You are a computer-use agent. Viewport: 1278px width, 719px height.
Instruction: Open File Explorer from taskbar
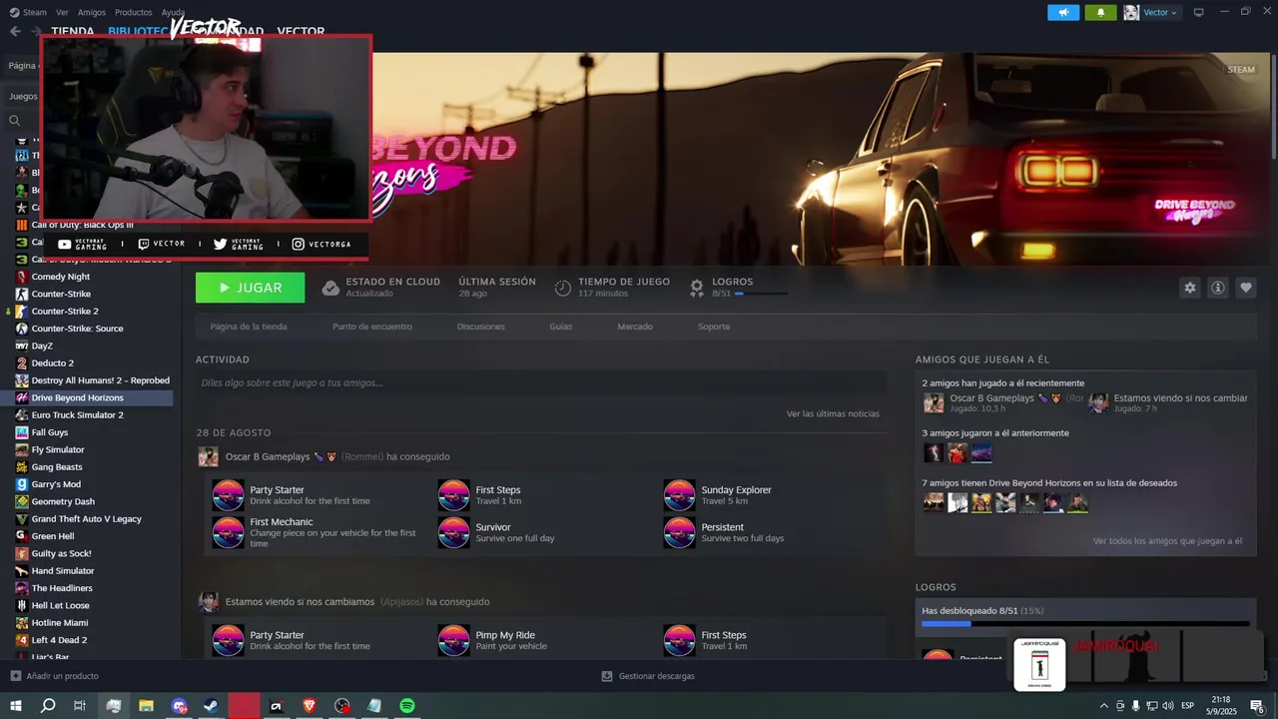(146, 706)
